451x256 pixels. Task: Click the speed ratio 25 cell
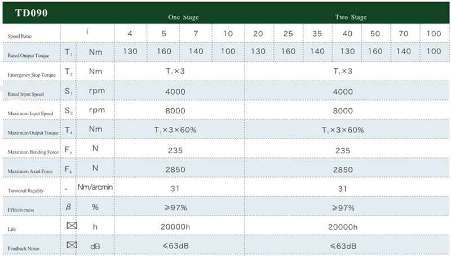point(288,33)
